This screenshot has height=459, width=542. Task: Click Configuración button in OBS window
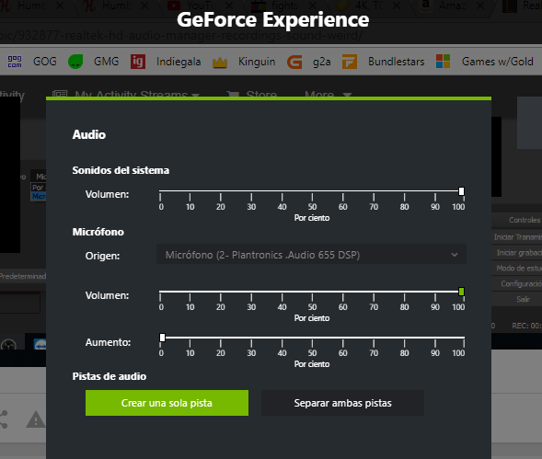click(517, 283)
